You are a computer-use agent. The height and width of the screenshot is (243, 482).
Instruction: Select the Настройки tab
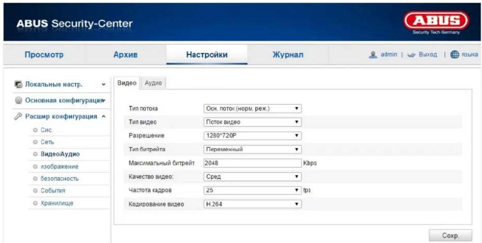tap(207, 55)
